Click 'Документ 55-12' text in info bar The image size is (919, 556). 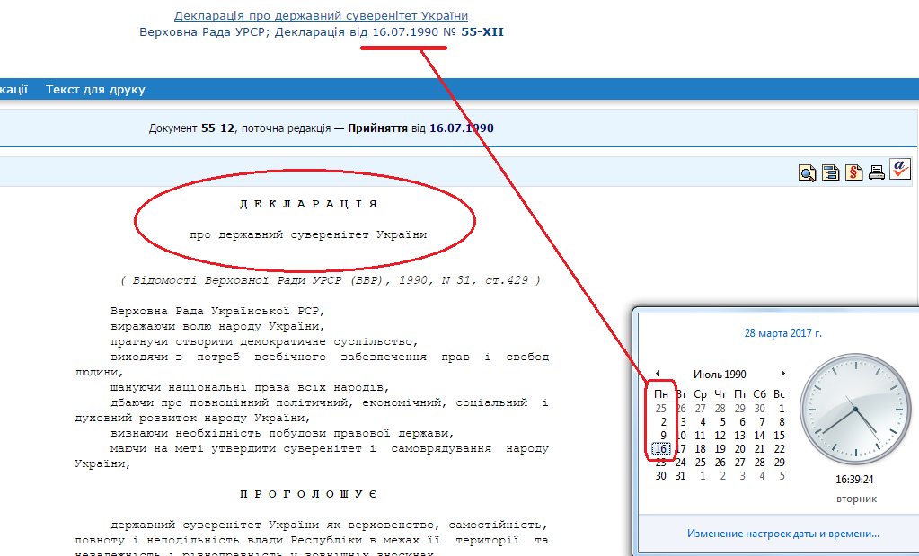coord(191,128)
